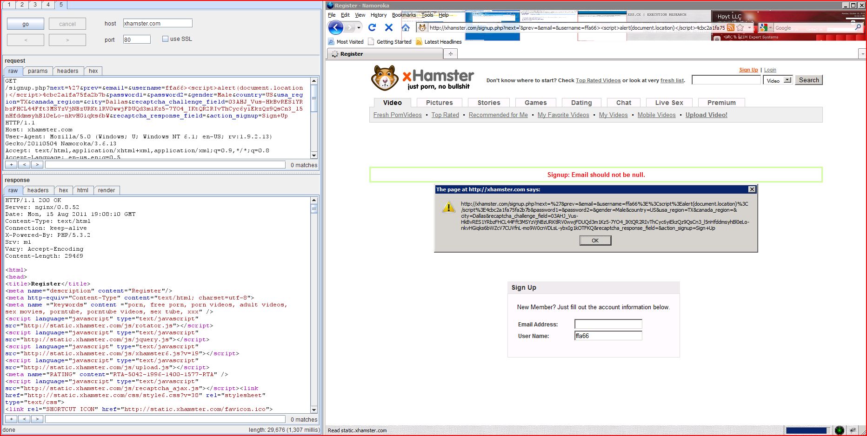Open the back/forward history dropdown arrow
Viewport: 867px width, 436px height.
pyautogui.click(x=359, y=28)
